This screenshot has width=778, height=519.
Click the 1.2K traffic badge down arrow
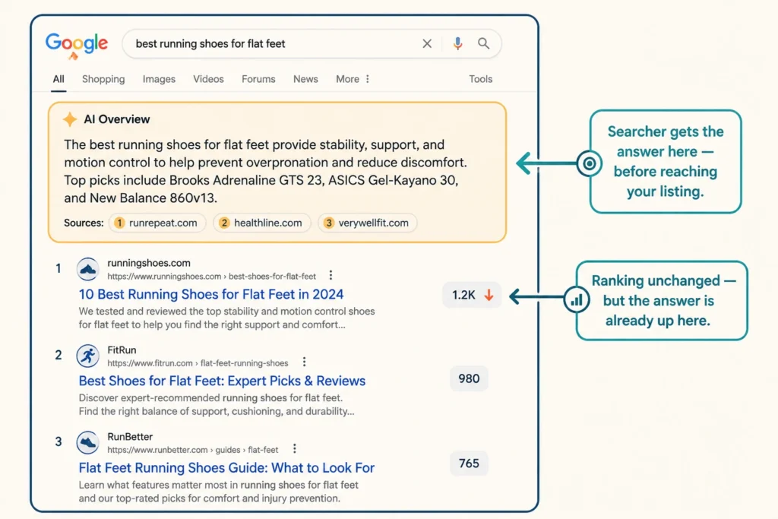pyautogui.click(x=489, y=295)
